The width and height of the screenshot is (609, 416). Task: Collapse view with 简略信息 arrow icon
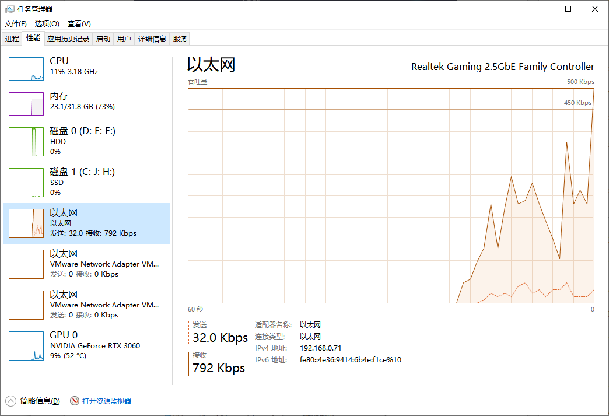tap(11, 401)
